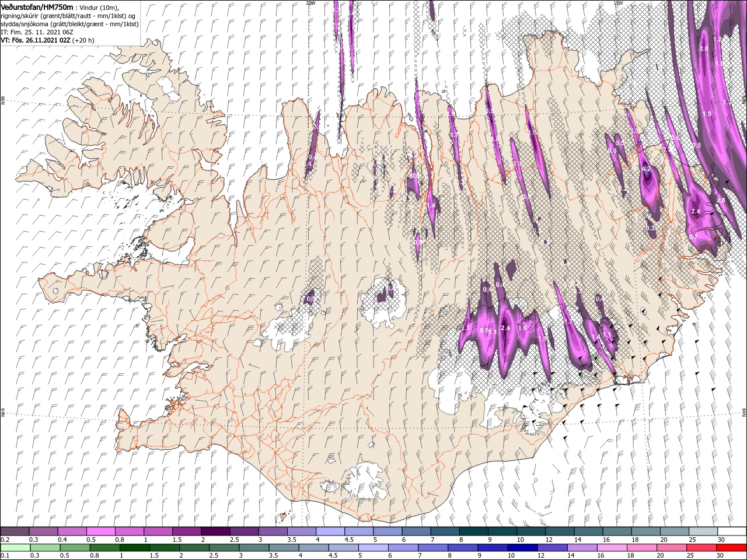The height and width of the screenshot is (560, 747).
Task: Click the 'VT: Fös. 26.11.2021 02Z' valid time
Action: click(36, 40)
